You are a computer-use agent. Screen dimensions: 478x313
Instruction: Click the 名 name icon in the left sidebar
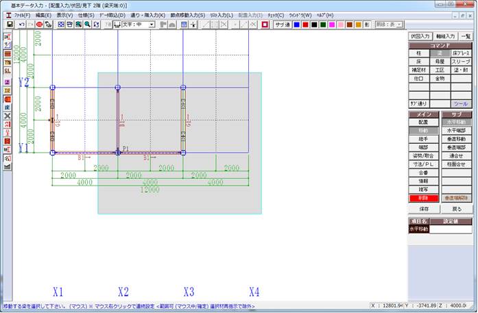(x=8, y=158)
